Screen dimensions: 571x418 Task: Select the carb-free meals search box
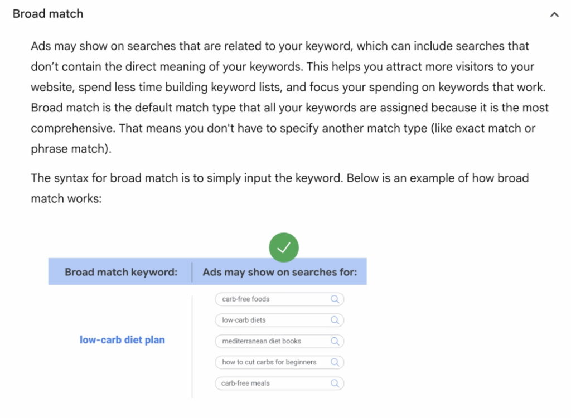(x=273, y=383)
